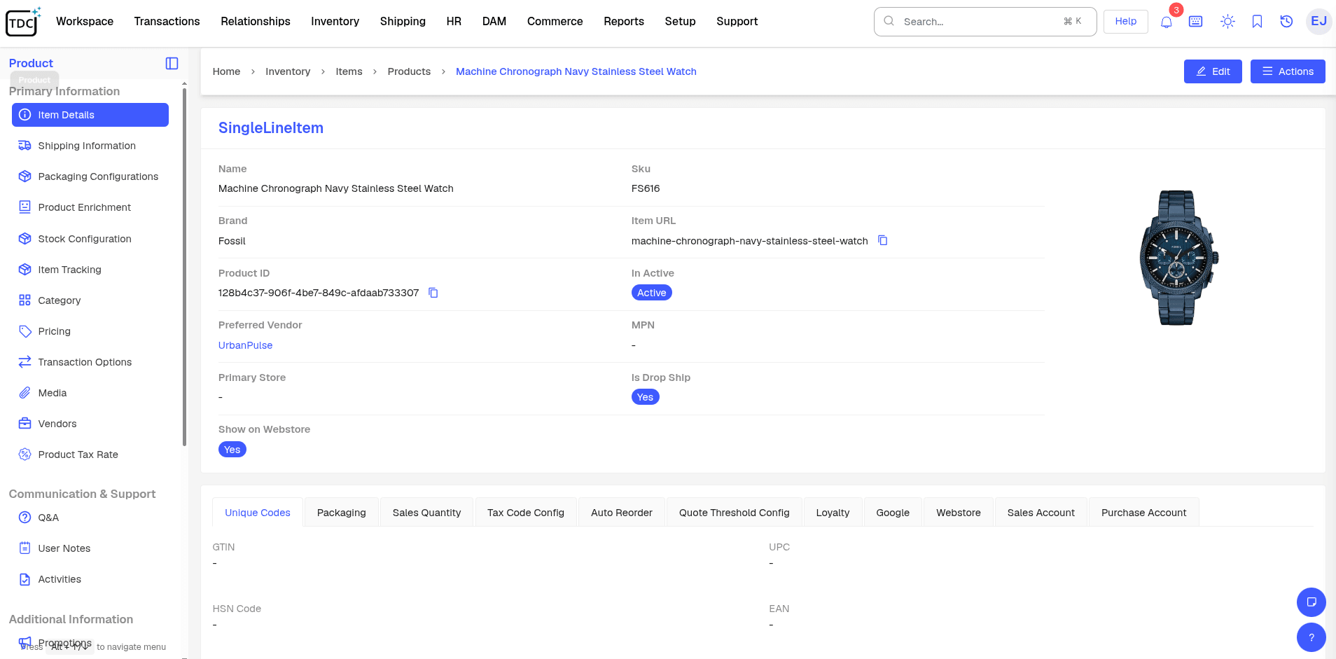The image size is (1336, 659).
Task: Open Packaging Configurations in sidebar
Action: coord(90,176)
